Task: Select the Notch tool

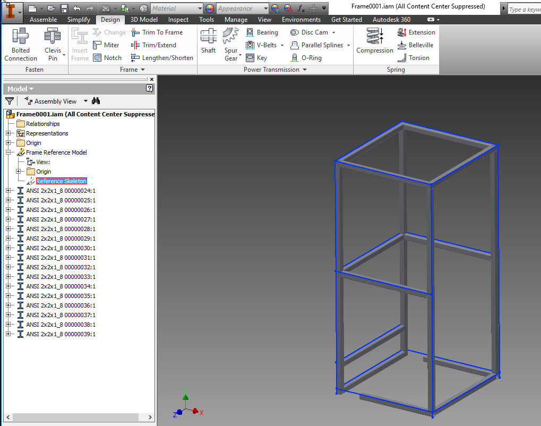Action: point(108,57)
